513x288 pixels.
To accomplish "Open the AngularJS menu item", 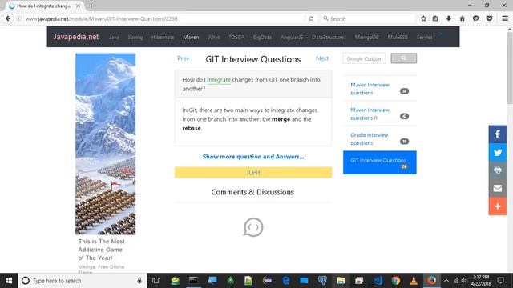I will coord(292,38).
